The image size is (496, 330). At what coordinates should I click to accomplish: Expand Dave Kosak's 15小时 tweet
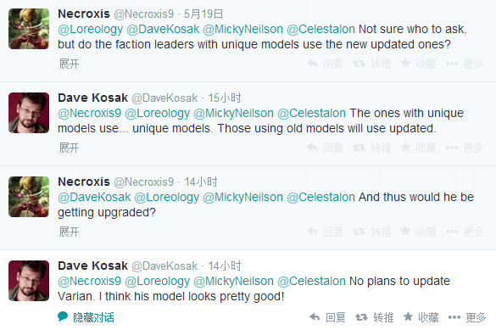(69, 148)
